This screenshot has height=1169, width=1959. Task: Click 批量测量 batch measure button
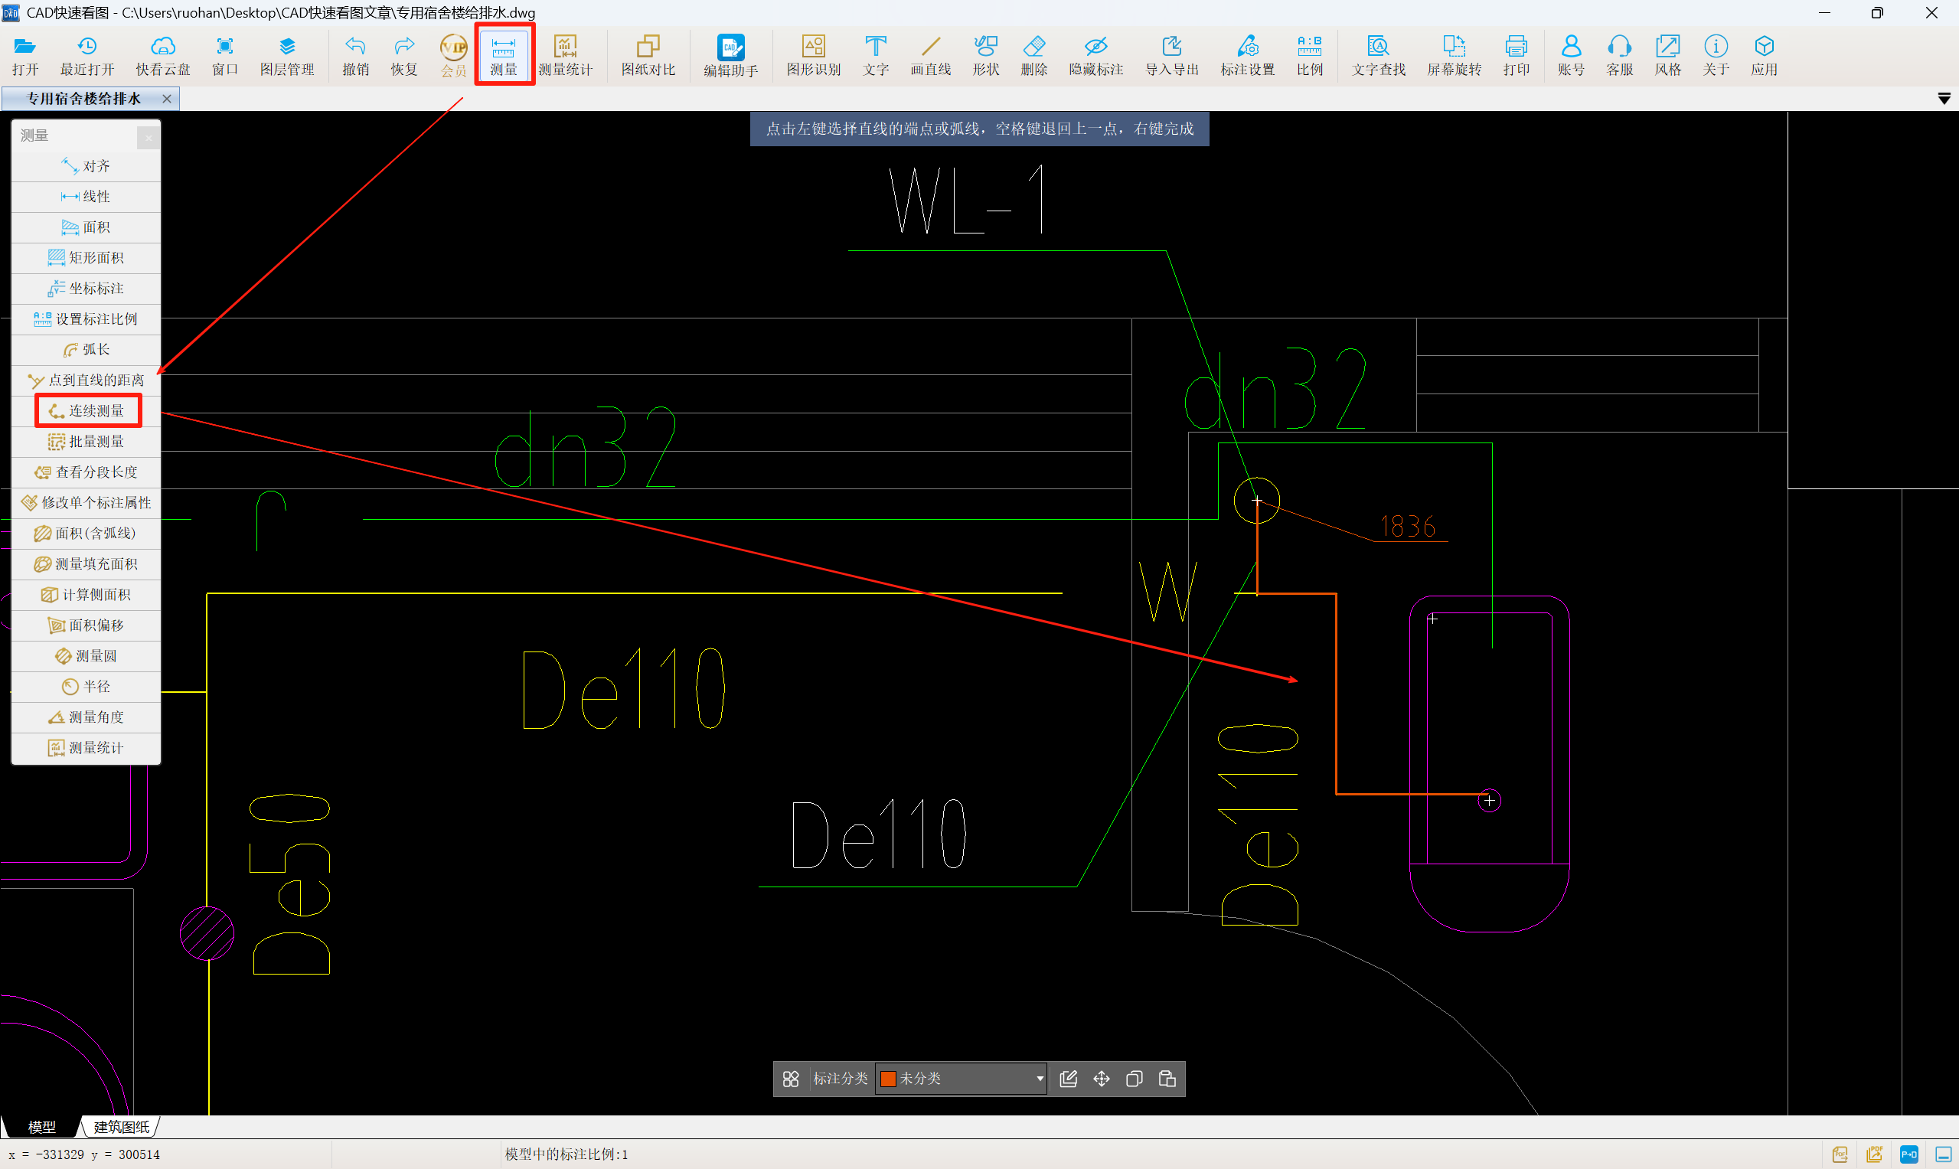click(x=87, y=441)
